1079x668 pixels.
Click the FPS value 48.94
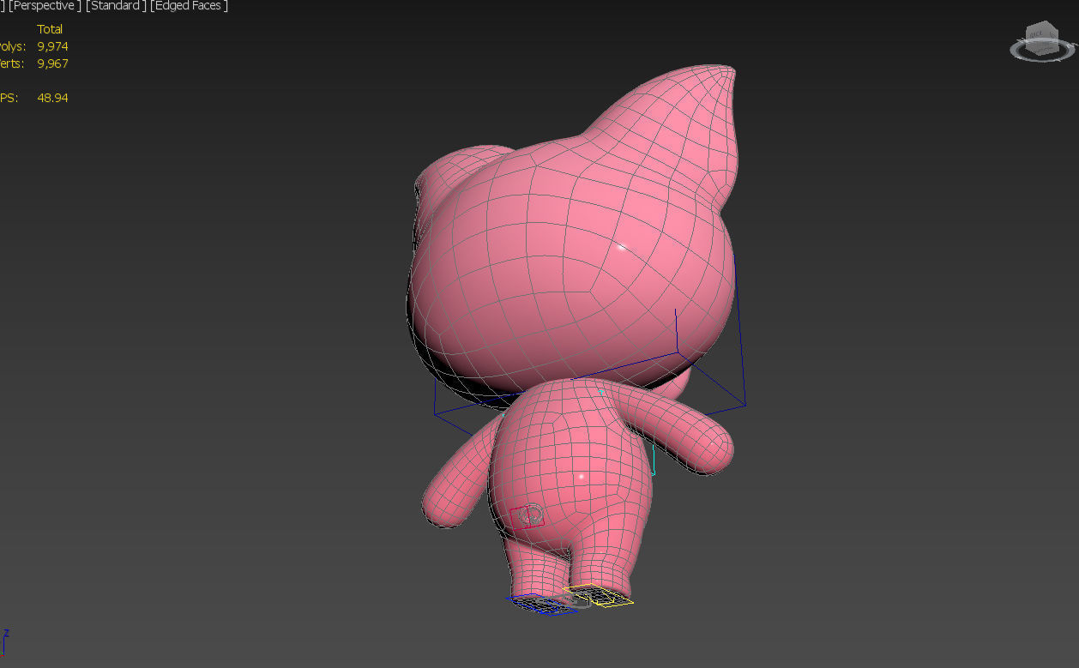pos(52,98)
